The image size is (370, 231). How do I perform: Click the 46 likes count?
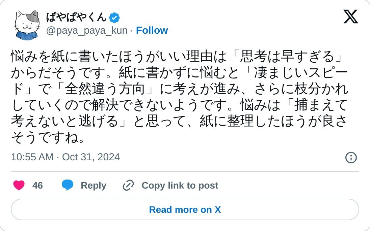37,186
